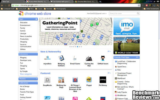Open the myeatbox app icon
Screen dimensions: 160x100
click(x=47, y=58)
